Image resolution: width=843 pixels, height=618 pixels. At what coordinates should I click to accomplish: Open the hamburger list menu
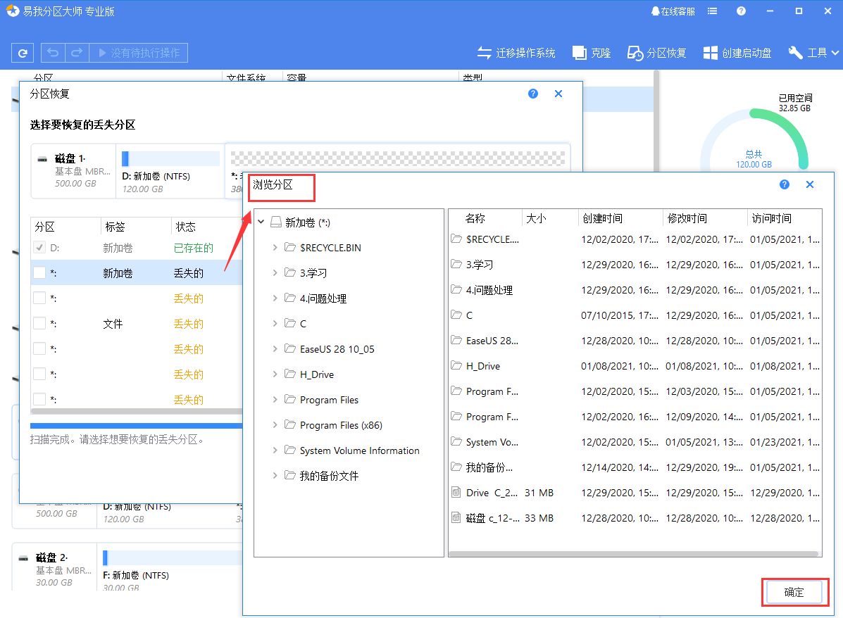(713, 11)
